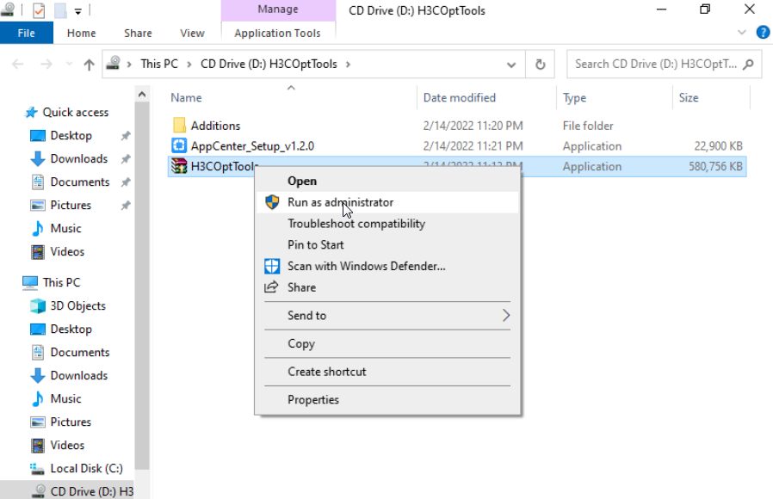Sort by the Type column header
This screenshot has width=773, height=499.
pos(574,97)
